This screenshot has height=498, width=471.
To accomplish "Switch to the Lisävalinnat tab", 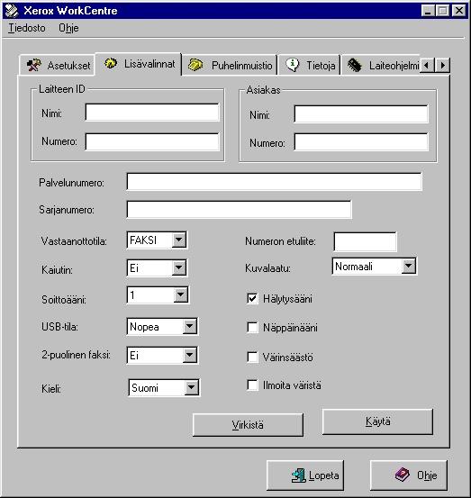I will (139, 64).
